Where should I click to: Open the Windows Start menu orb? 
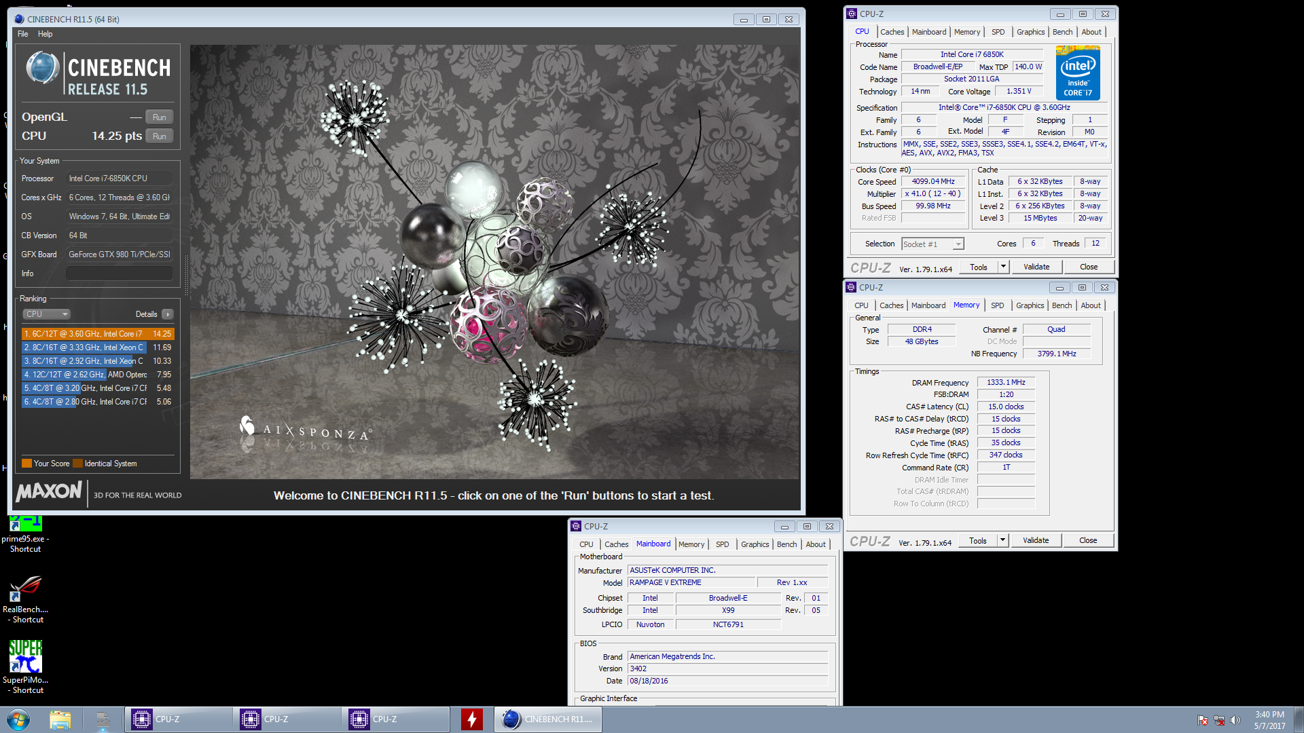click(18, 719)
